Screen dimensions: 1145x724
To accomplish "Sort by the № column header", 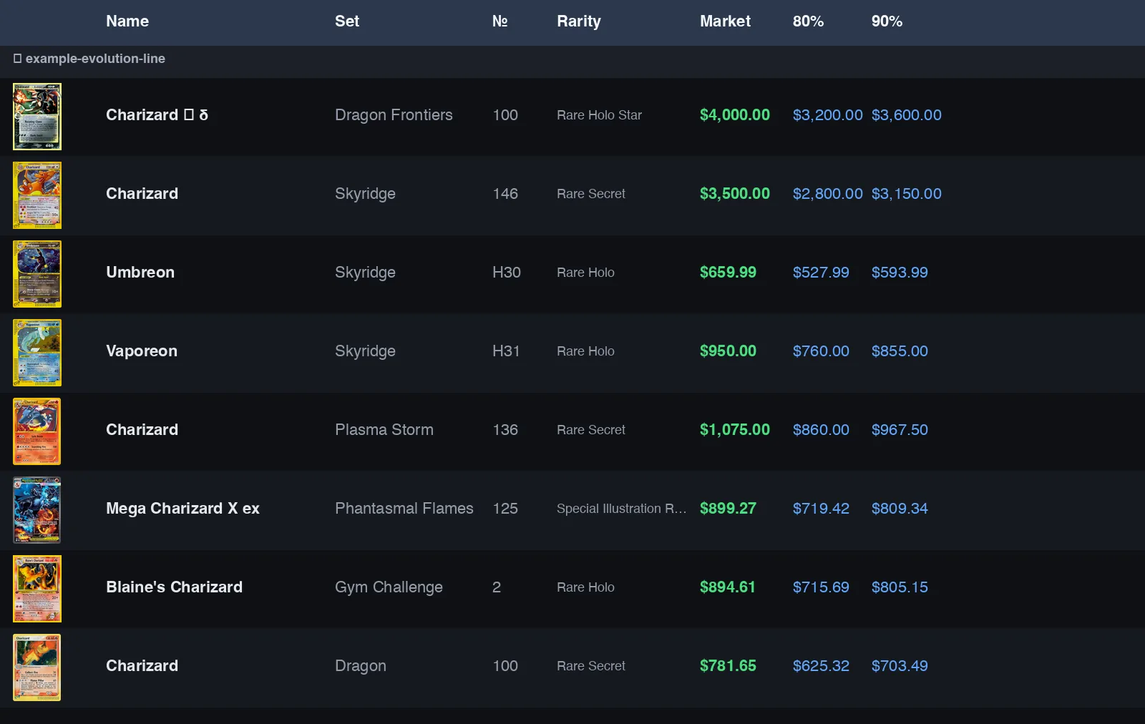I will (x=500, y=21).
